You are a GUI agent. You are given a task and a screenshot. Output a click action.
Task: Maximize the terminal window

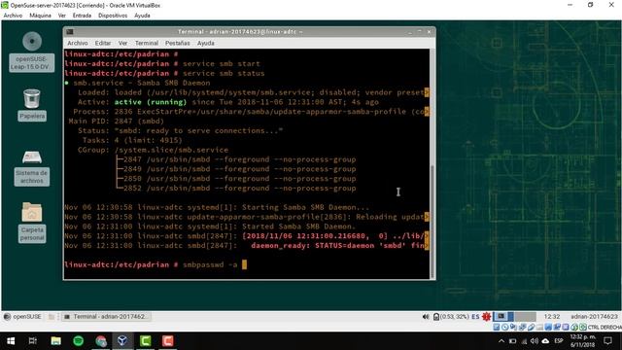click(419, 32)
